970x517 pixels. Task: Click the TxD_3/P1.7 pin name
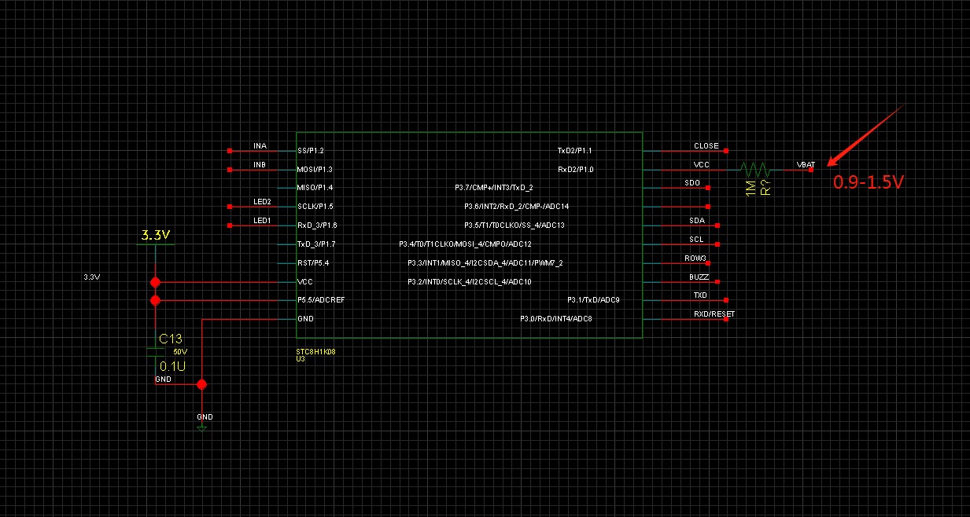coord(316,244)
